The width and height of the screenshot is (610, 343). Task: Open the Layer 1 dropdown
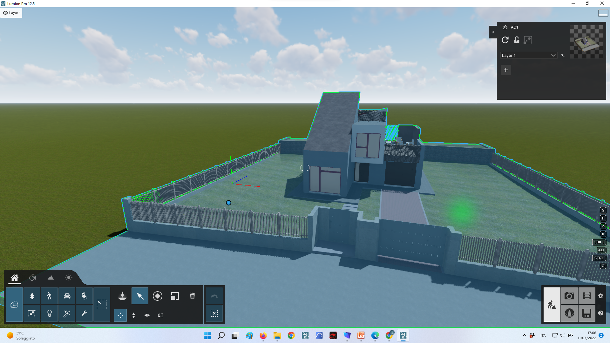pyautogui.click(x=529, y=55)
